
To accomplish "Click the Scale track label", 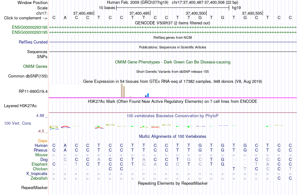I will 42,8.
